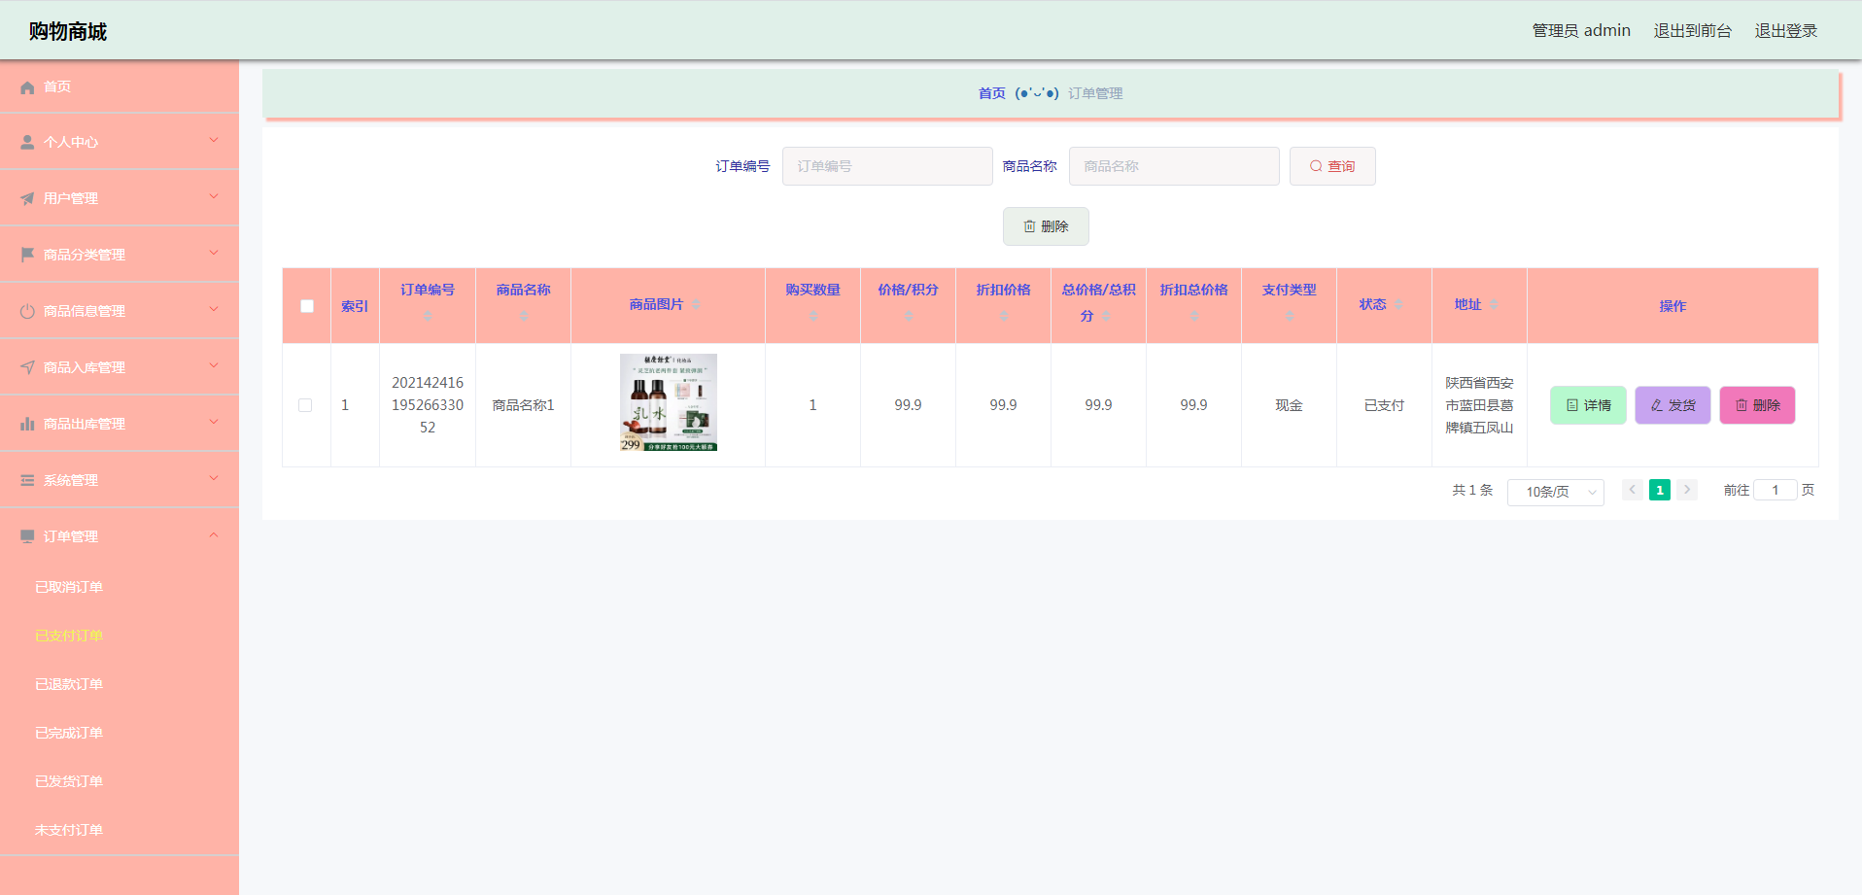The width and height of the screenshot is (1862, 895).
Task: Click the power icon beside 商品信息管理
Action: click(x=27, y=311)
